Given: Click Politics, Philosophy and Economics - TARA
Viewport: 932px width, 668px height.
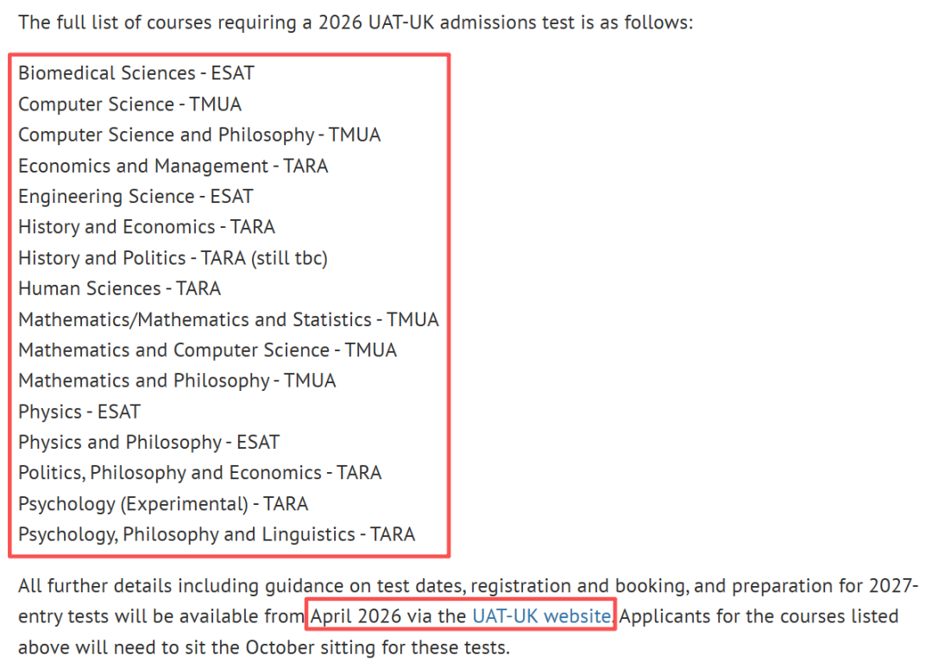Looking at the screenshot, I should pyautogui.click(x=200, y=473).
